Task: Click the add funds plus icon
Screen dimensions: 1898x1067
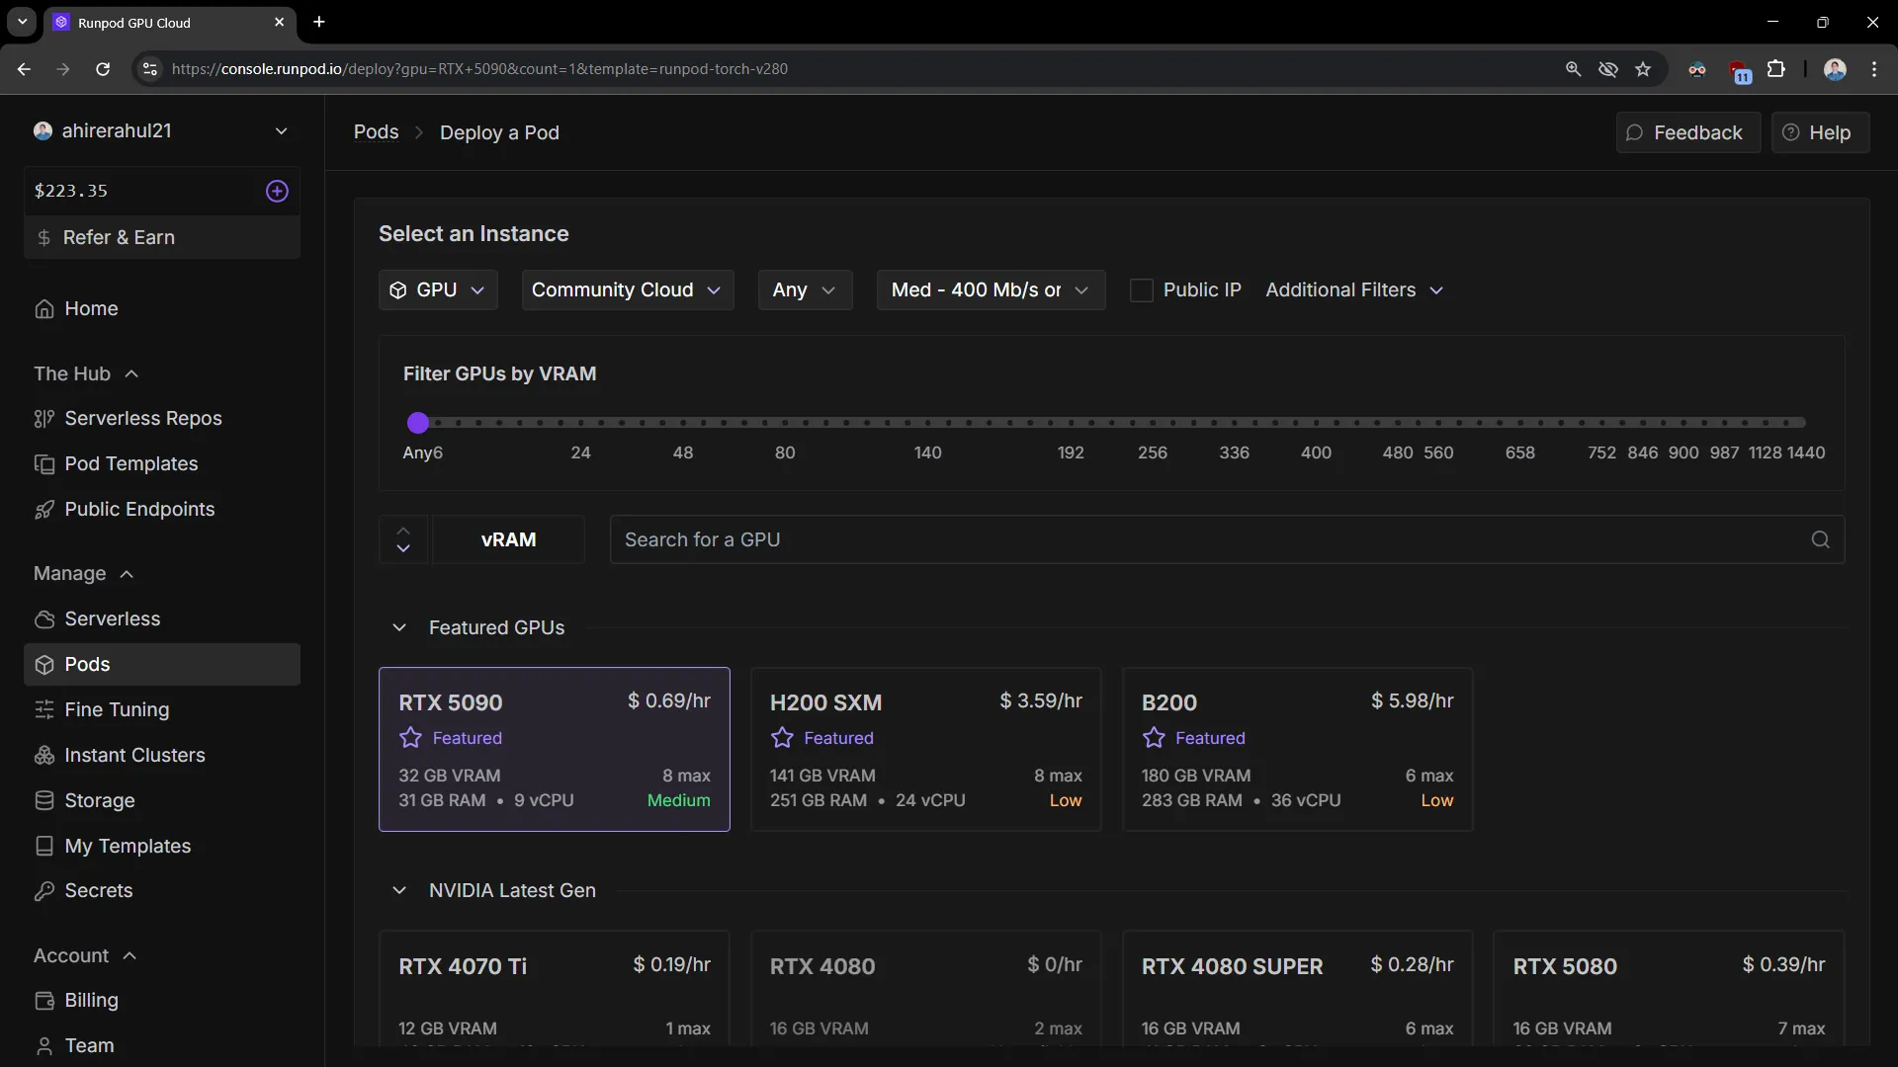Action: (x=277, y=191)
